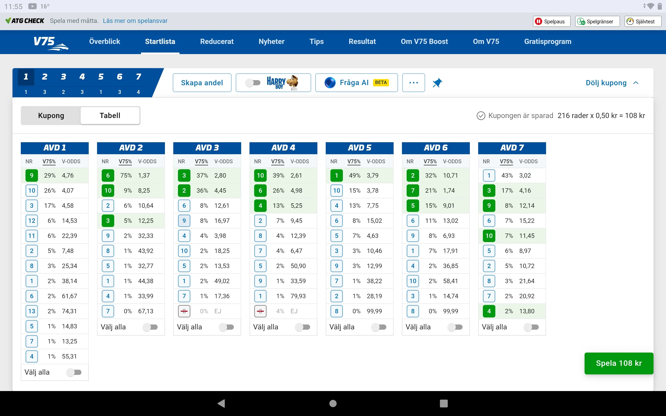Pin the coupon with the pin icon

coord(437,82)
